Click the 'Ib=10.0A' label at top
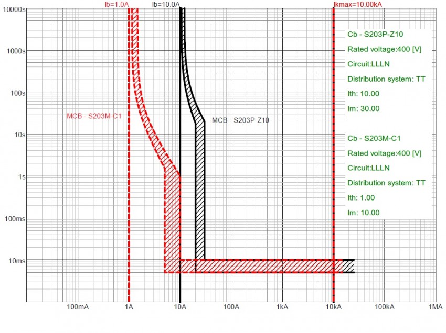 point(166,4)
